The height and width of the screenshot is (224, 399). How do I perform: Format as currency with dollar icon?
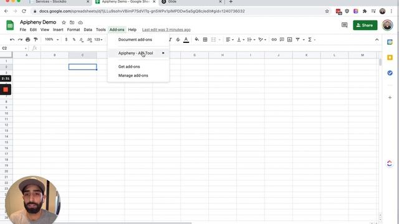66,40
